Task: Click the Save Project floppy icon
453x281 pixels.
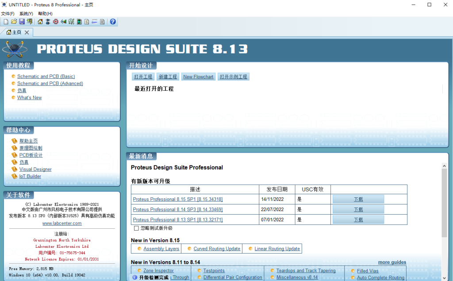Action: point(22,22)
